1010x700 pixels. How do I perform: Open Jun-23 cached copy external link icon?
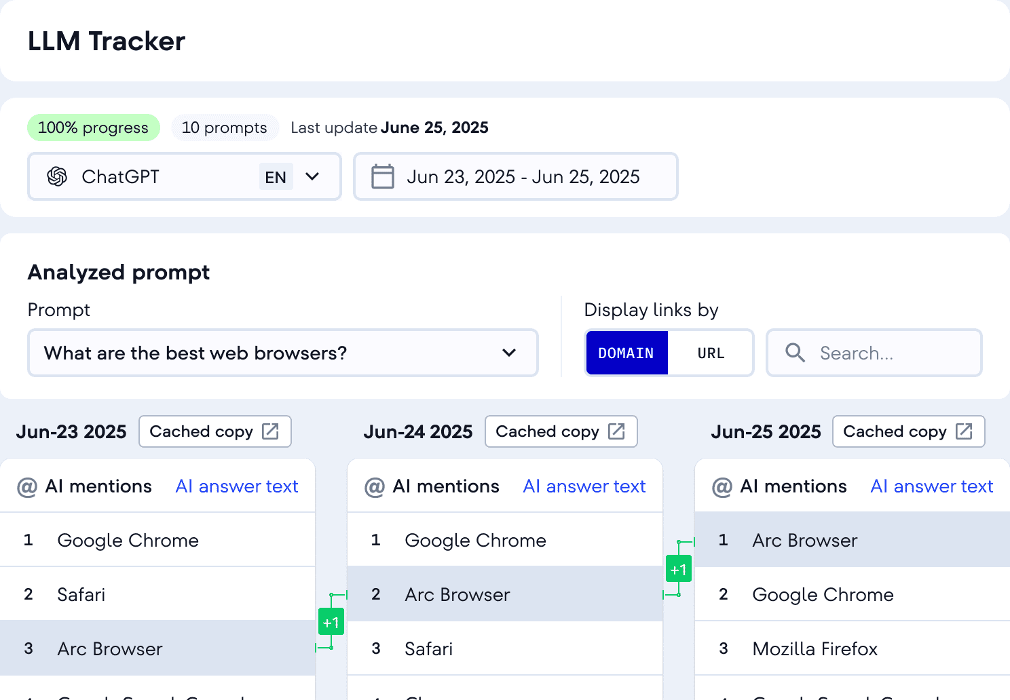[270, 431]
